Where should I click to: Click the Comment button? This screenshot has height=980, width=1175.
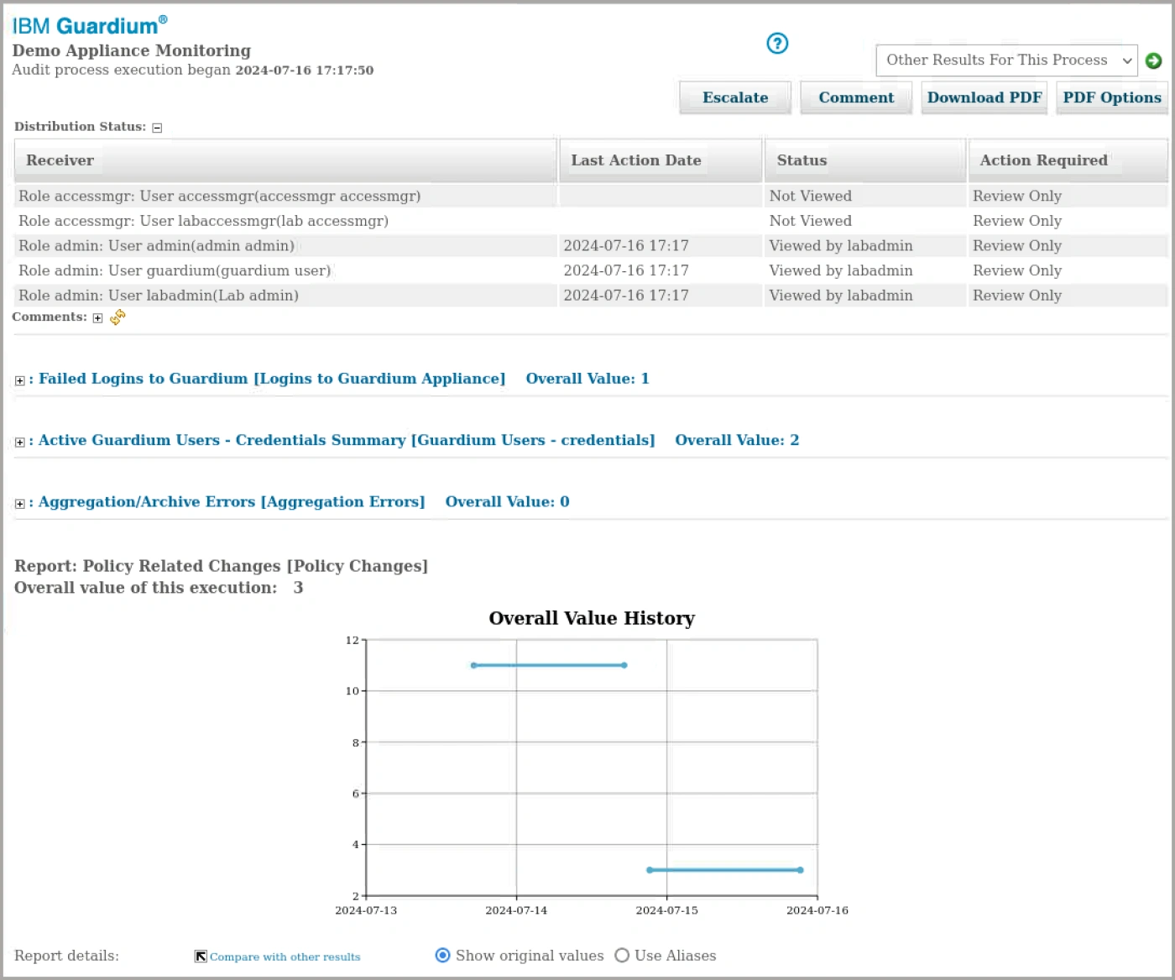856,97
